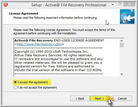Viewport: 138px width, 107px height.
Task: Click the END-USER LICENSE AGREEMENT heading line
Action: [x=59, y=40]
